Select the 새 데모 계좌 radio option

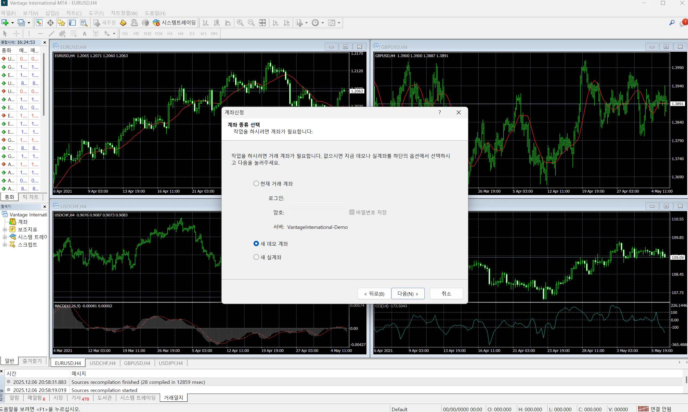click(256, 243)
